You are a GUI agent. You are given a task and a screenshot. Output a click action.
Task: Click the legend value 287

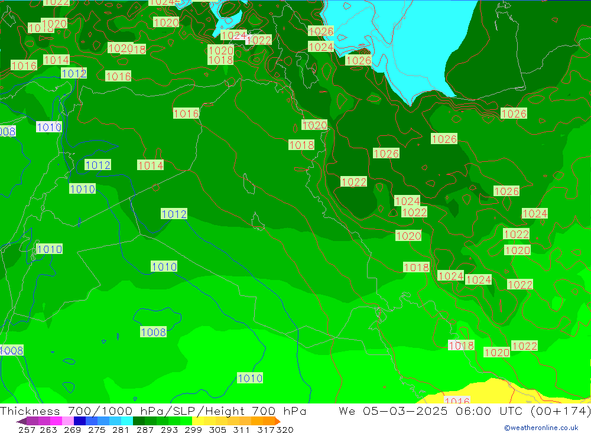click(x=145, y=429)
